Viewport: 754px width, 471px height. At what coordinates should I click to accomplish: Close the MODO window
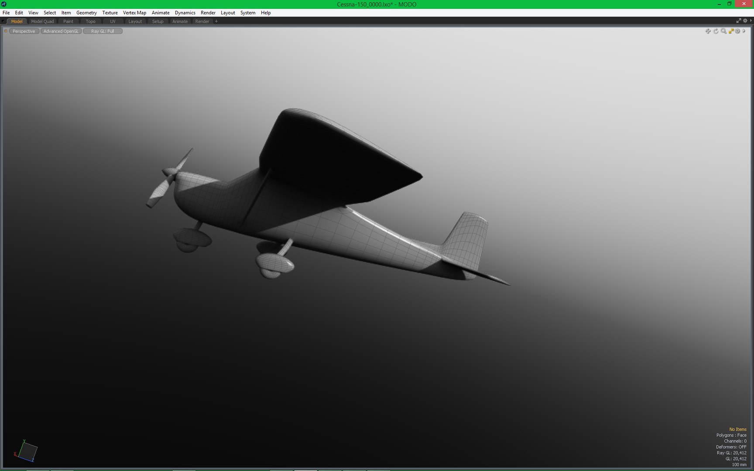pyautogui.click(x=744, y=4)
